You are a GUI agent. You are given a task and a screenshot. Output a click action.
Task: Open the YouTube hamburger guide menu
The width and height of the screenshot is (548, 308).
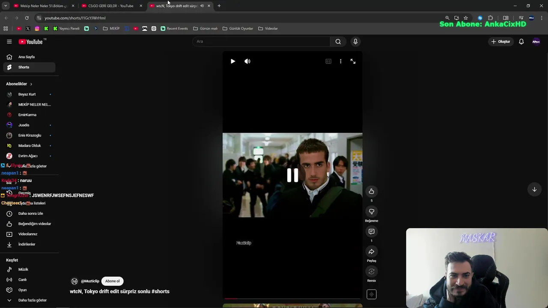pos(9,41)
